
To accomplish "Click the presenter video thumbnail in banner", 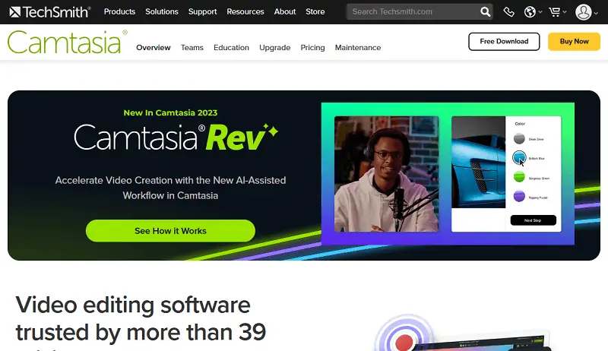I will coord(387,174).
